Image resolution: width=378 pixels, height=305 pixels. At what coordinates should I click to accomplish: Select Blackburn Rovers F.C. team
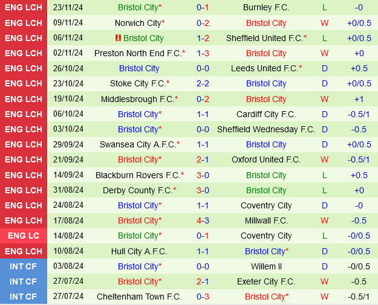tap(138, 175)
